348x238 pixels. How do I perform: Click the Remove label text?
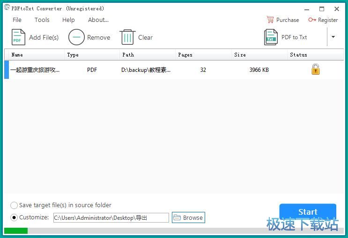tap(99, 37)
